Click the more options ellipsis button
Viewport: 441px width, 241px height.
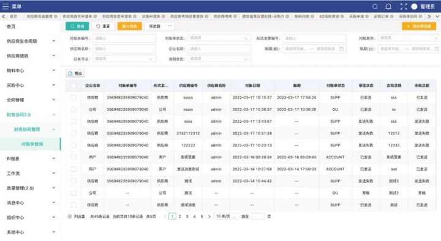pos(170,26)
